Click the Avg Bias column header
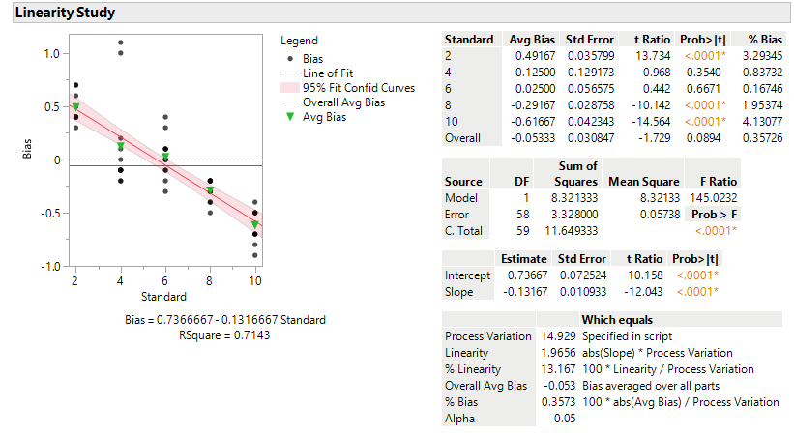 (532, 40)
